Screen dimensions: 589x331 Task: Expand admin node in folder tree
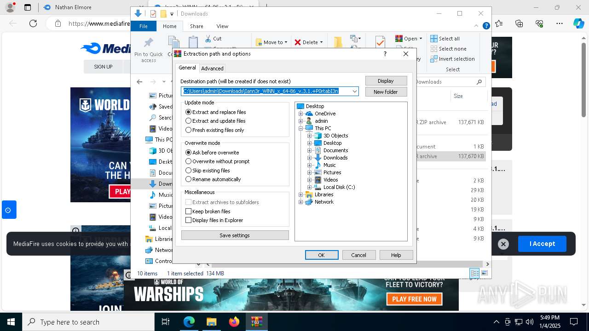pos(301,121)
